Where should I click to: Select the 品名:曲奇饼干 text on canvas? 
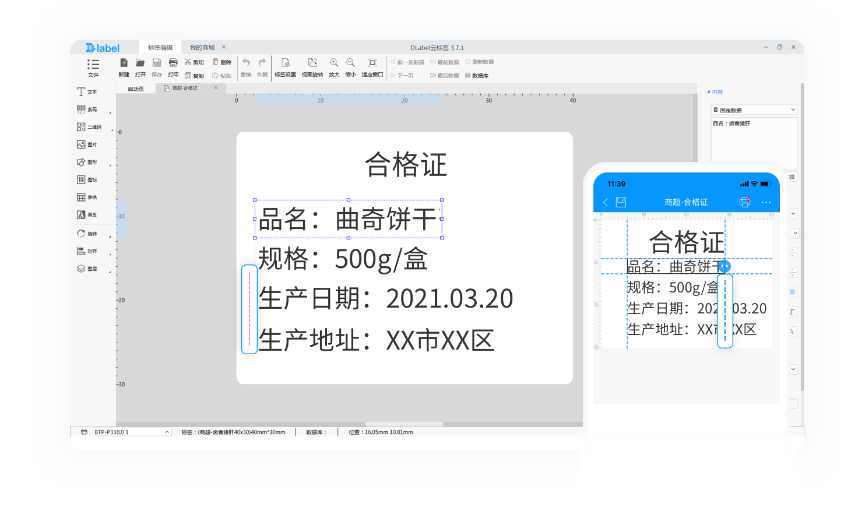(348, 219)
